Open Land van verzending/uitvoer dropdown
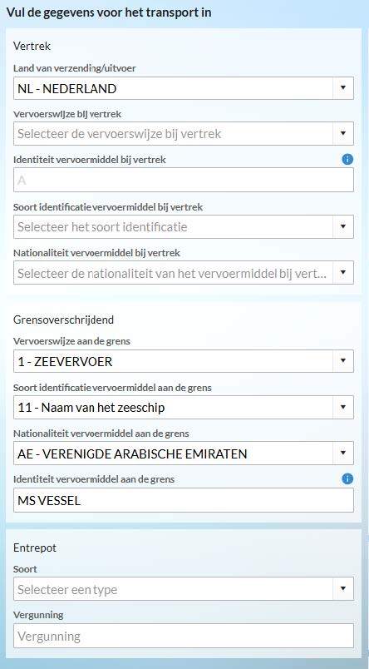Viewport: 369px width, 669px height. click(x=183, y=88)
